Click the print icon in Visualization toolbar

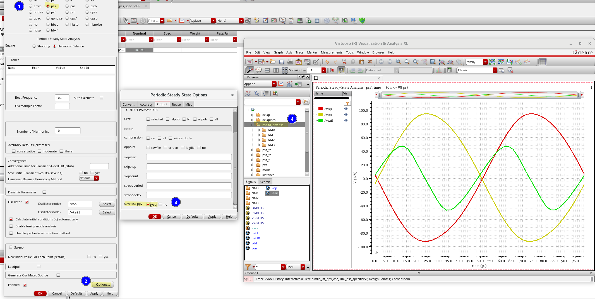click(x=290, y=62)
